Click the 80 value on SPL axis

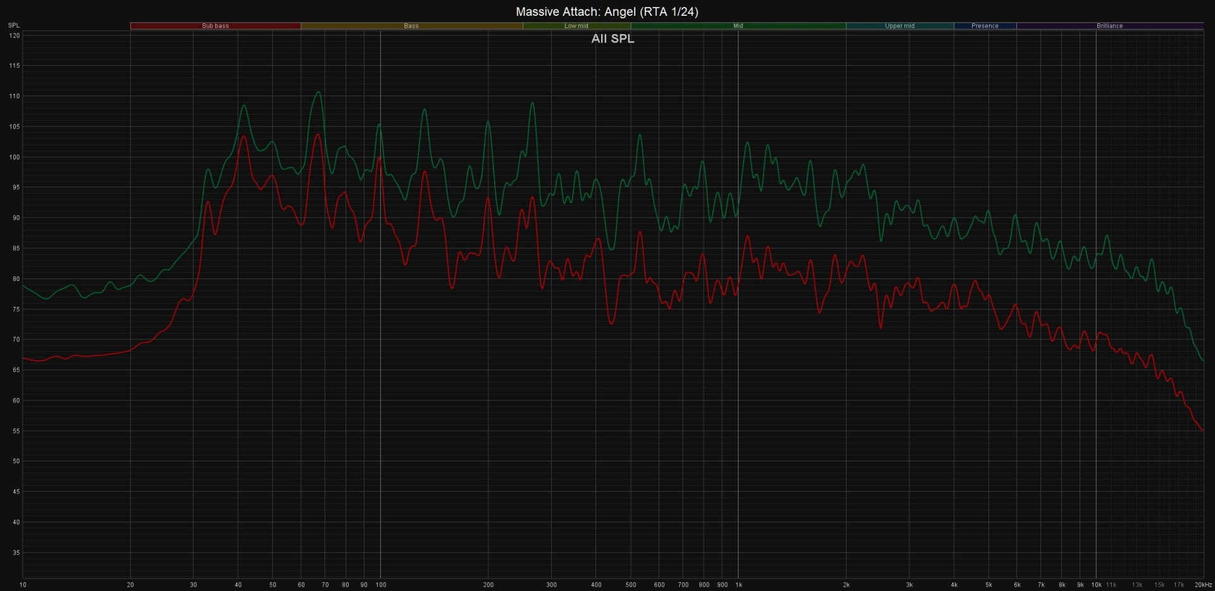point(15,279)
